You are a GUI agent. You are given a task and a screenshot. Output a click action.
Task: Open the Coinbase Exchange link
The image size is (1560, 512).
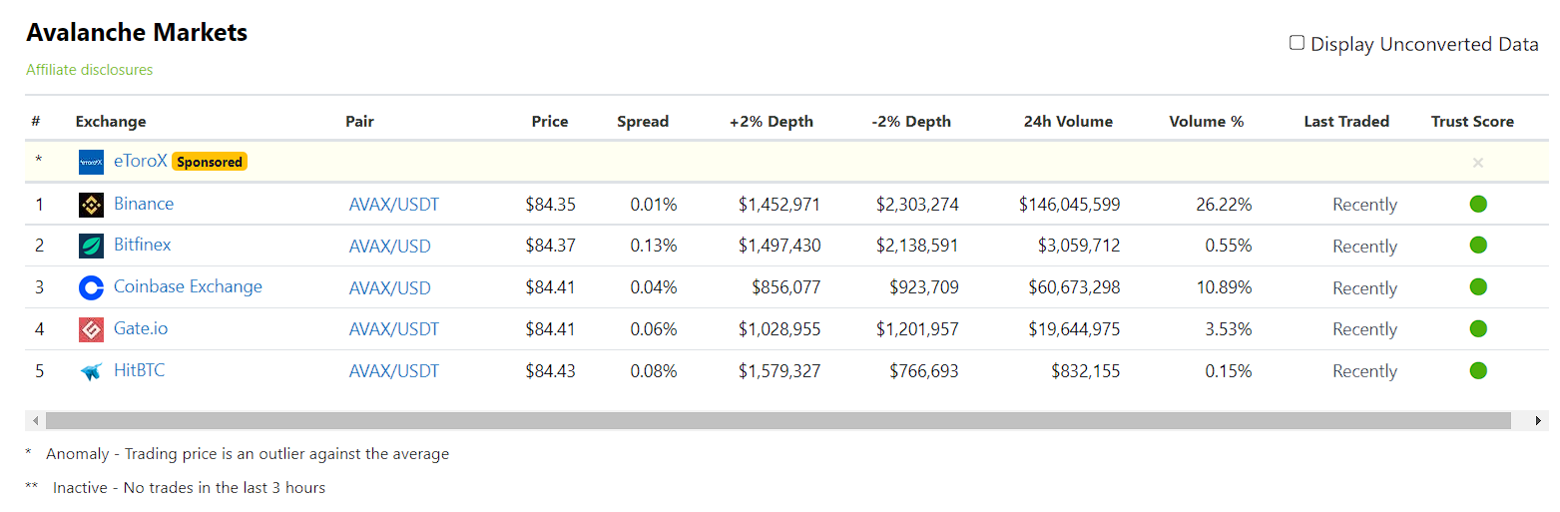coord(188,286)
